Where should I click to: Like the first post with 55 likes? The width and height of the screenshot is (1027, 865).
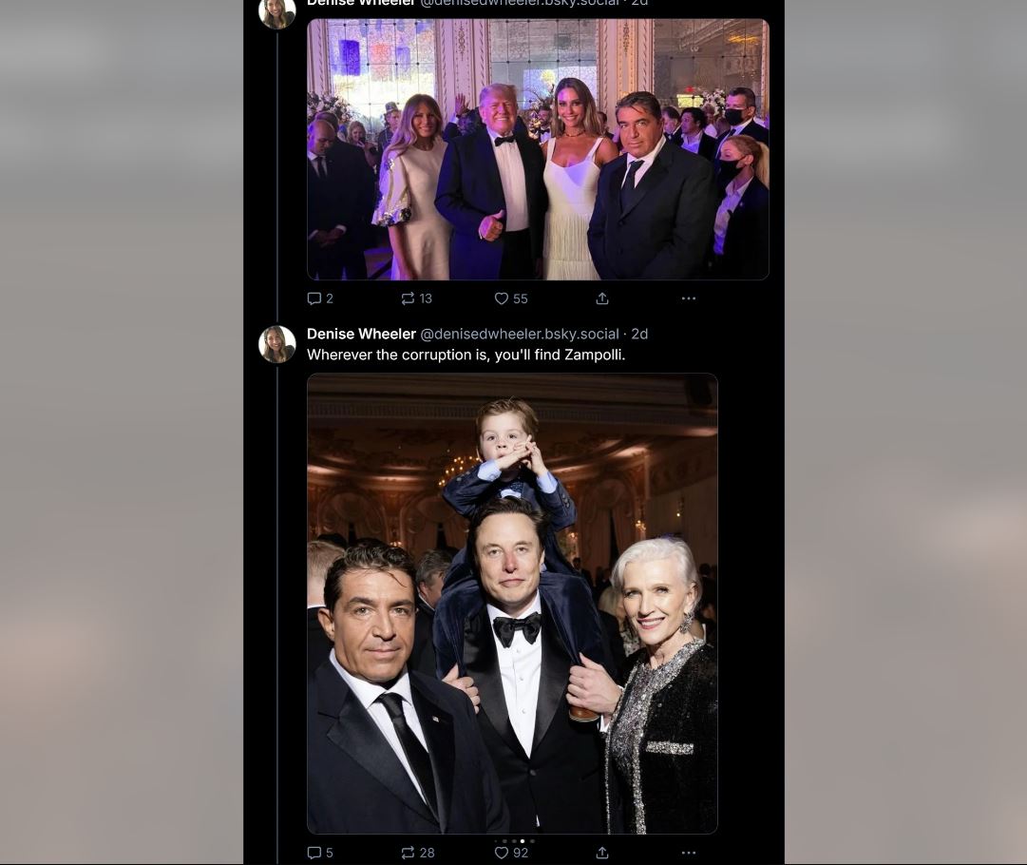tap(511, 298)
